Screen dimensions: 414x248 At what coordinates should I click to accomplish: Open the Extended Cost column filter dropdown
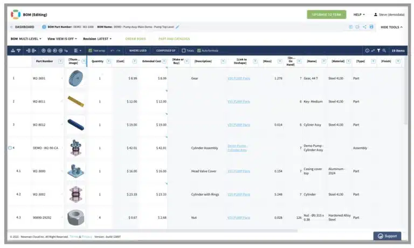click(x=164, y=61)
